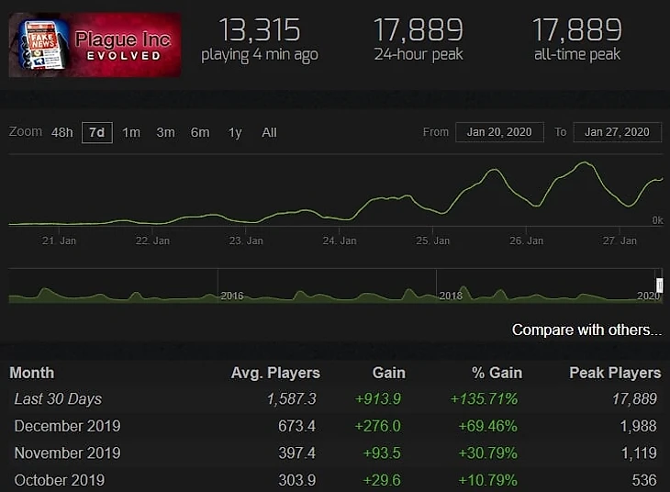Click the 25. Jan axis label
Screen dimensions: 670x492
click(x=433, y=240)
